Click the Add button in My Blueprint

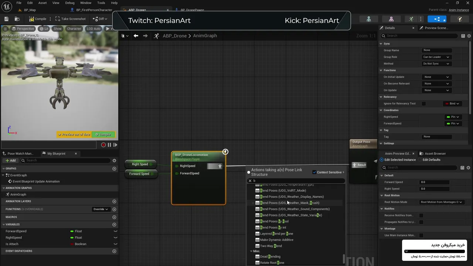point(10,160)
